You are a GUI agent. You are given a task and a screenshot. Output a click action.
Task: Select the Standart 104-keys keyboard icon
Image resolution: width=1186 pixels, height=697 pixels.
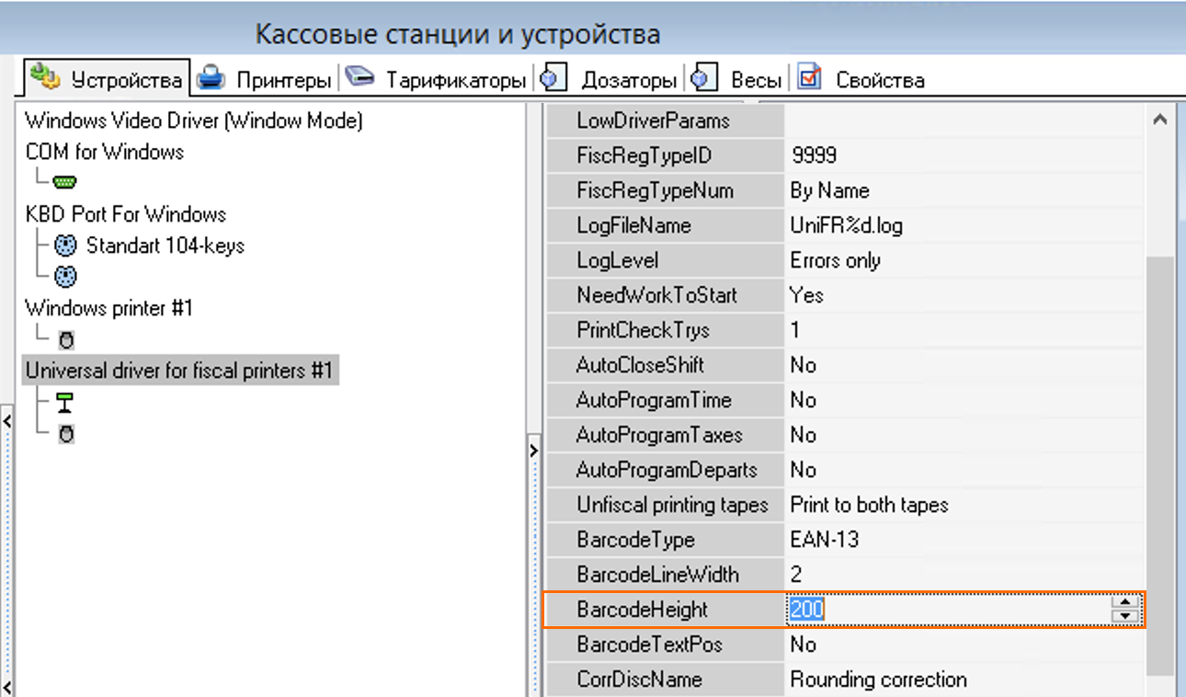(65, 246)
